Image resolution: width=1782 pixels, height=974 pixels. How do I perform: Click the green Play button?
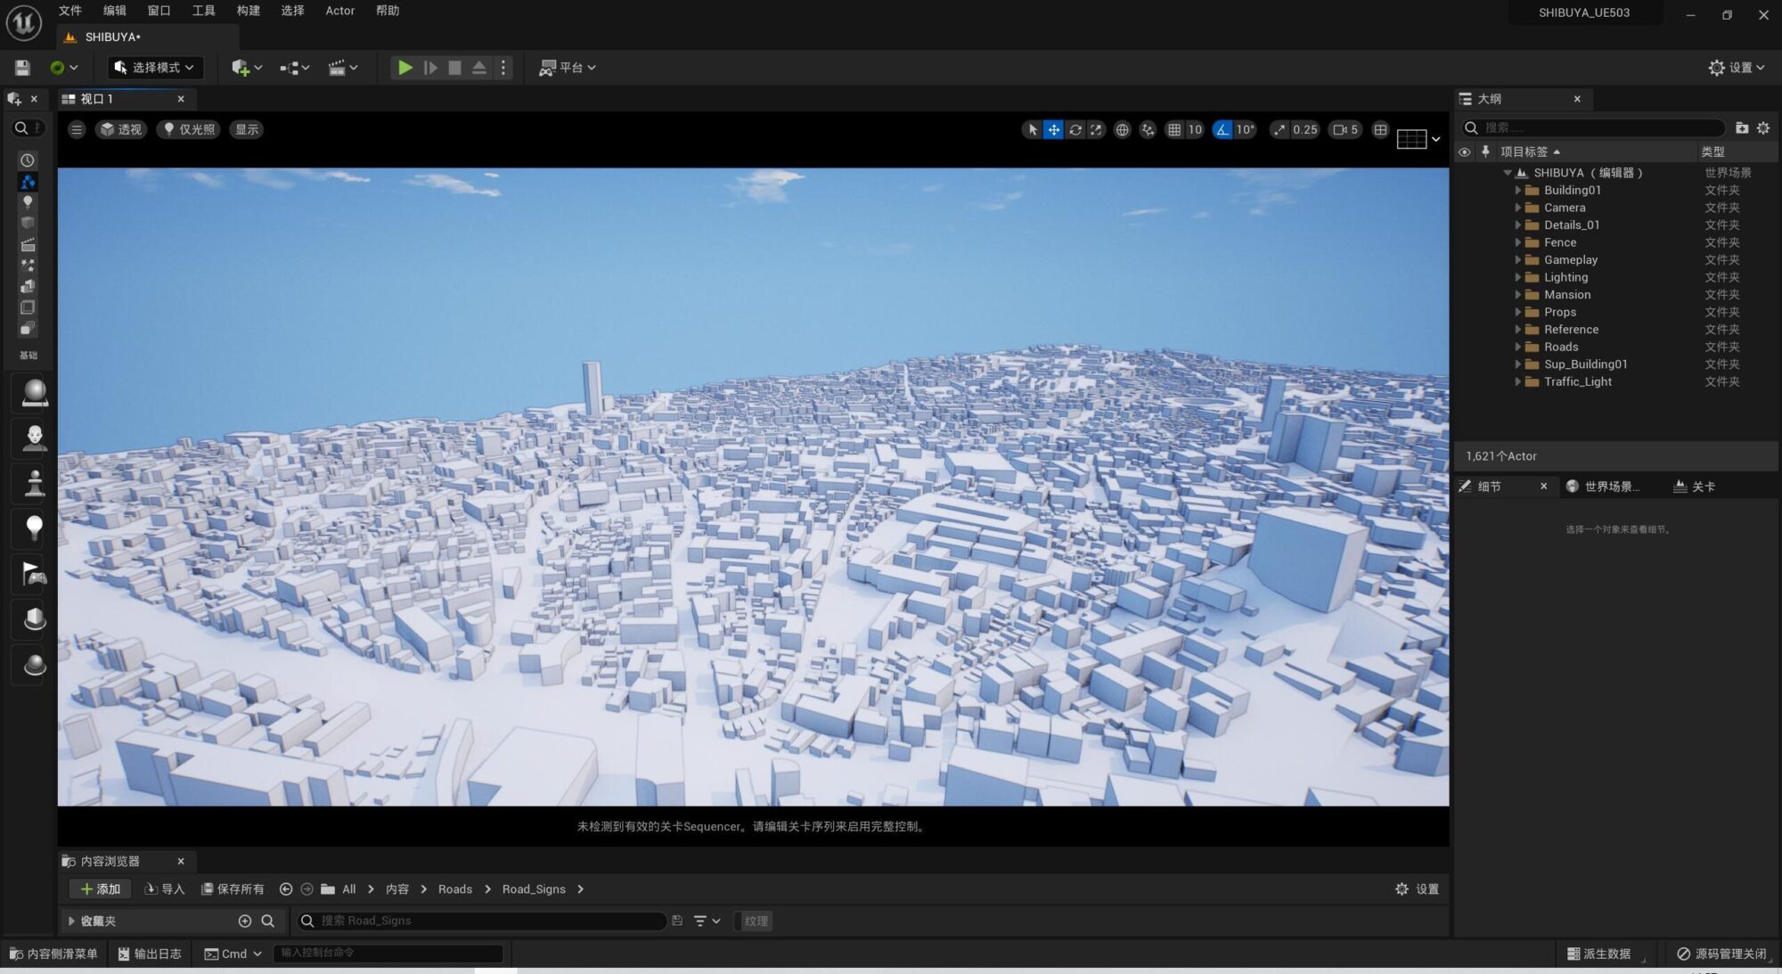(x=405, y=68)
